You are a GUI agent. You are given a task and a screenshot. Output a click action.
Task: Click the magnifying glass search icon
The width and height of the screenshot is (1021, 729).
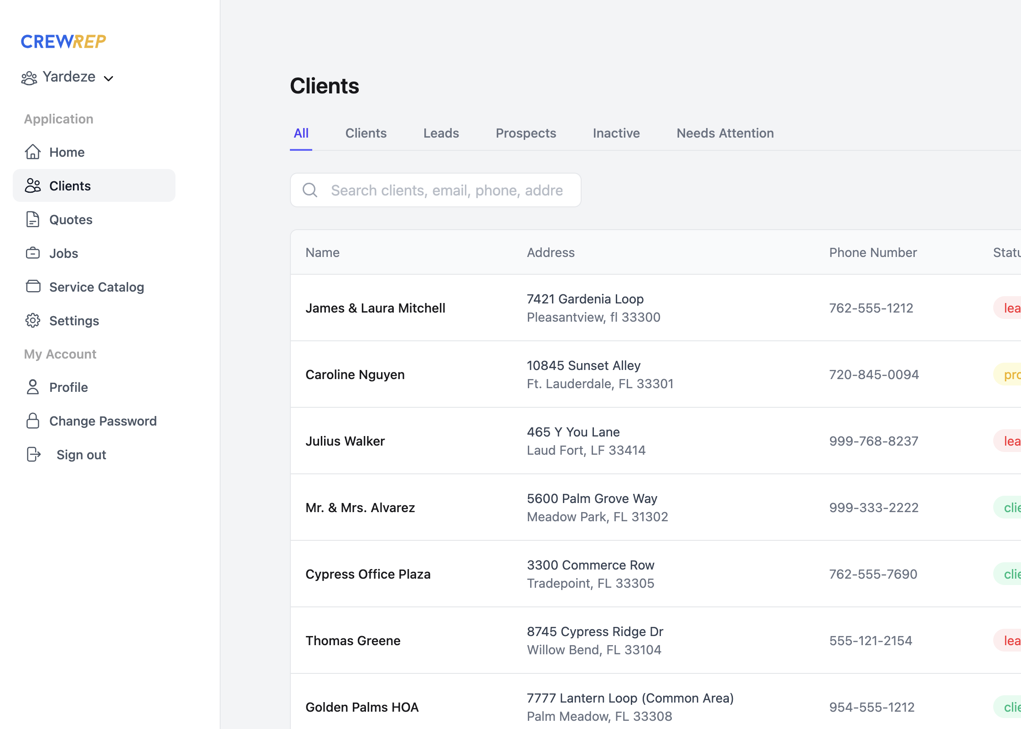tap(310, 190)
